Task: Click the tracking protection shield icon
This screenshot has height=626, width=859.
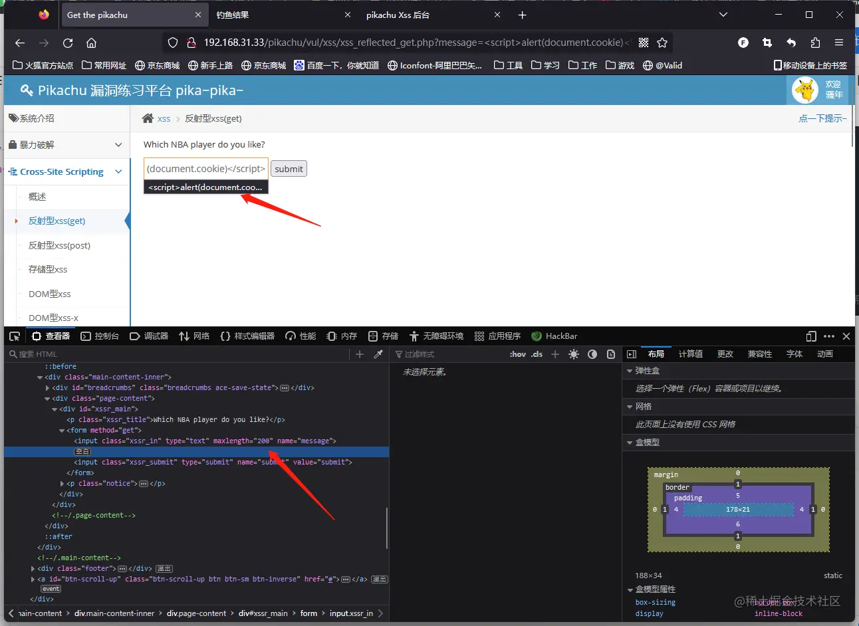Action: point(173,43)
